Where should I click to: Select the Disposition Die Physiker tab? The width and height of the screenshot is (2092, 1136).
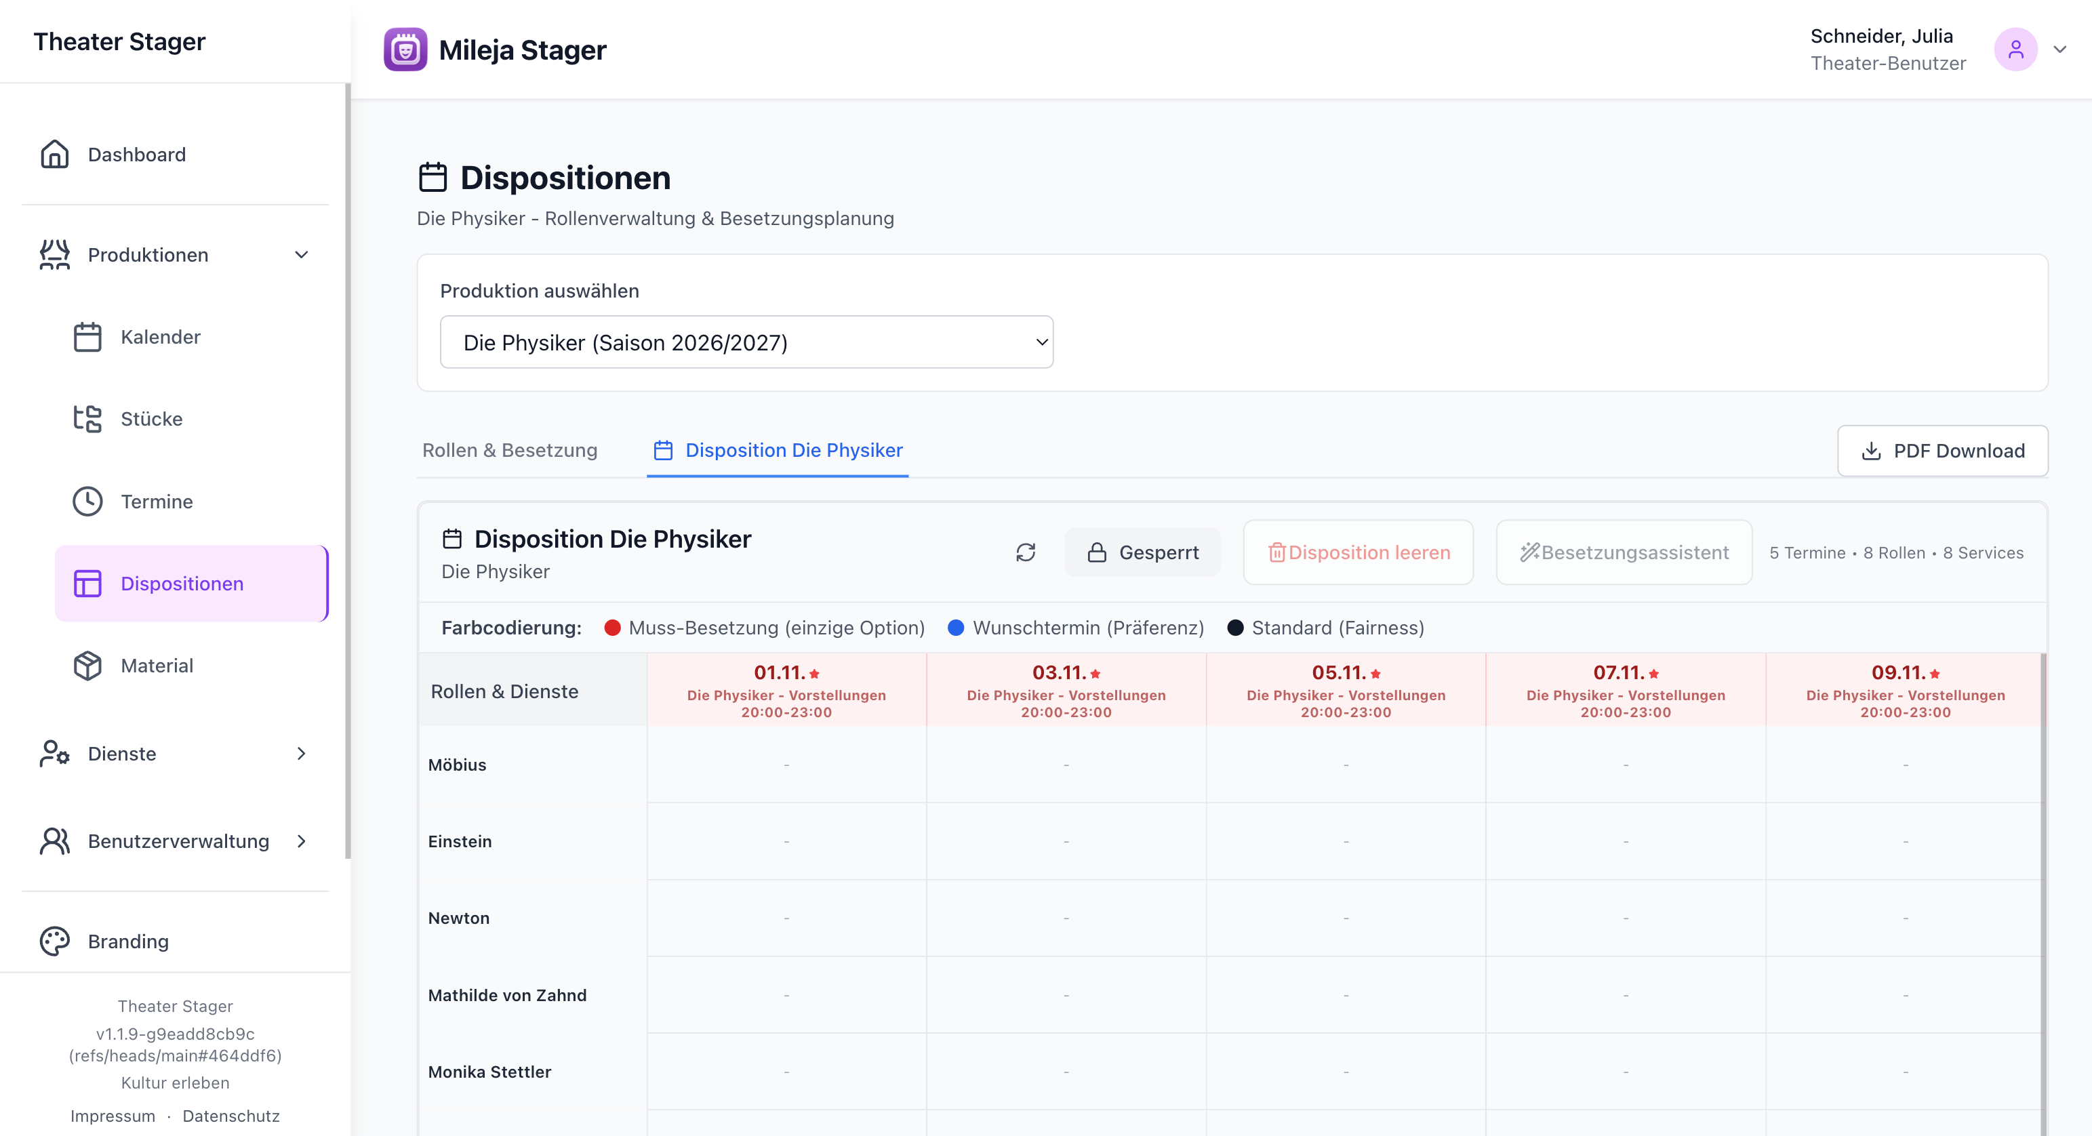[777, 450]
